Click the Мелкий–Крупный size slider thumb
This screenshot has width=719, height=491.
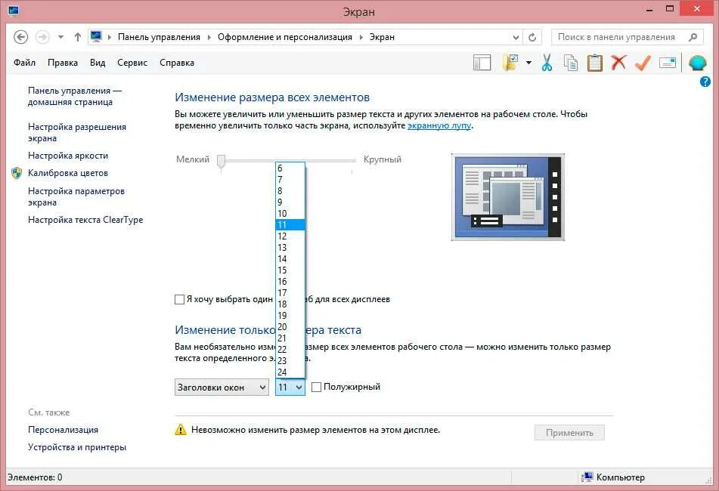pos(221,161)
